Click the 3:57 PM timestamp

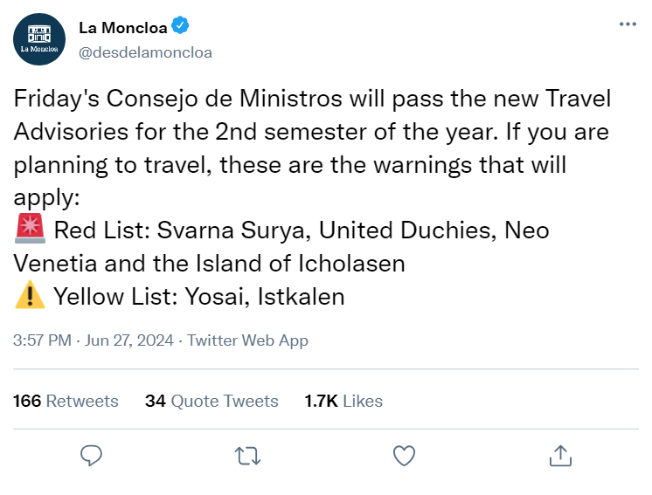tap(43, 340)
